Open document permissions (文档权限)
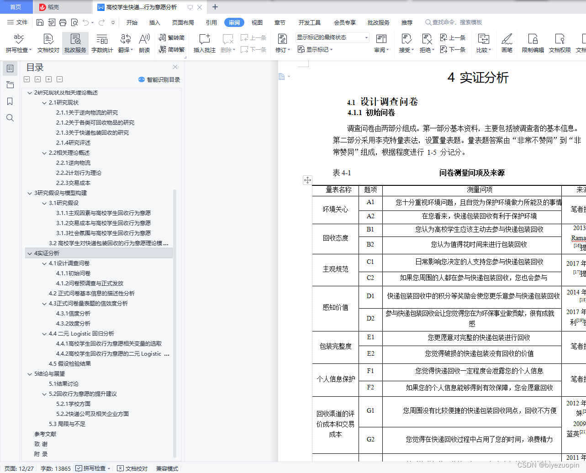Screen dimensions: 586x473 (x=560, y=43)
